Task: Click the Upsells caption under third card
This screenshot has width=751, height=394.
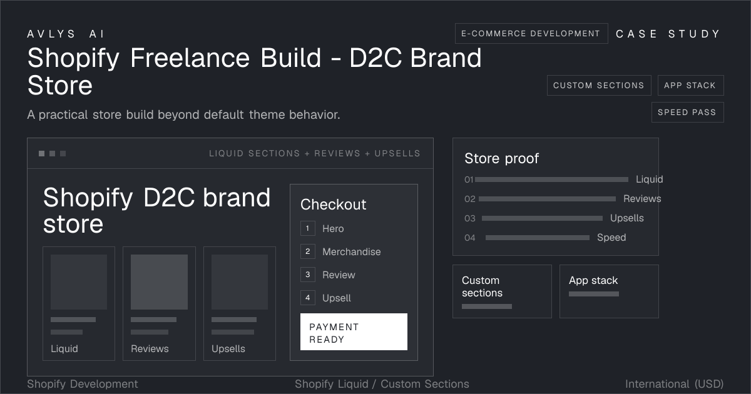Action: pos(228,349)
